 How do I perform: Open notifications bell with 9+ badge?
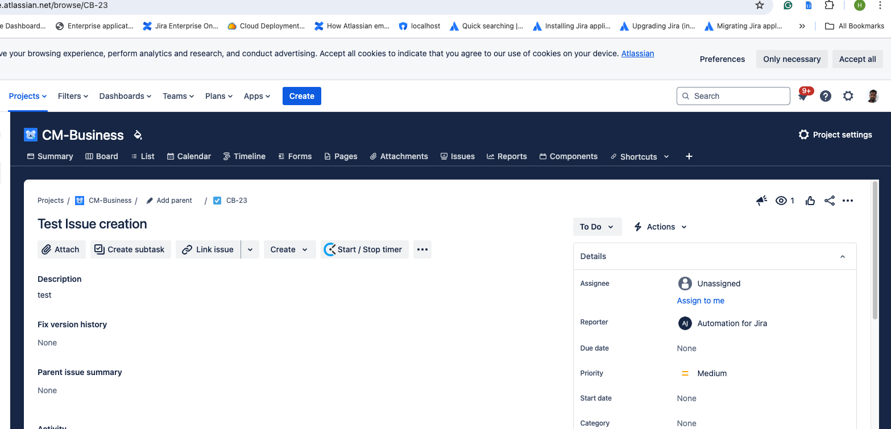(x=803, y=95)
